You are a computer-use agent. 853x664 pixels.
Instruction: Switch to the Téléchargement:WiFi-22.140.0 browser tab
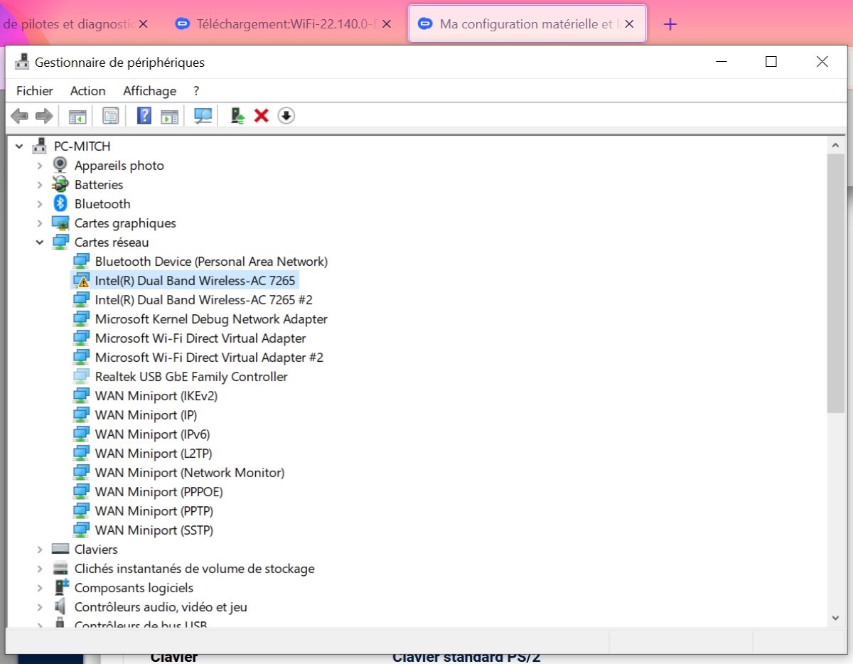284,23
